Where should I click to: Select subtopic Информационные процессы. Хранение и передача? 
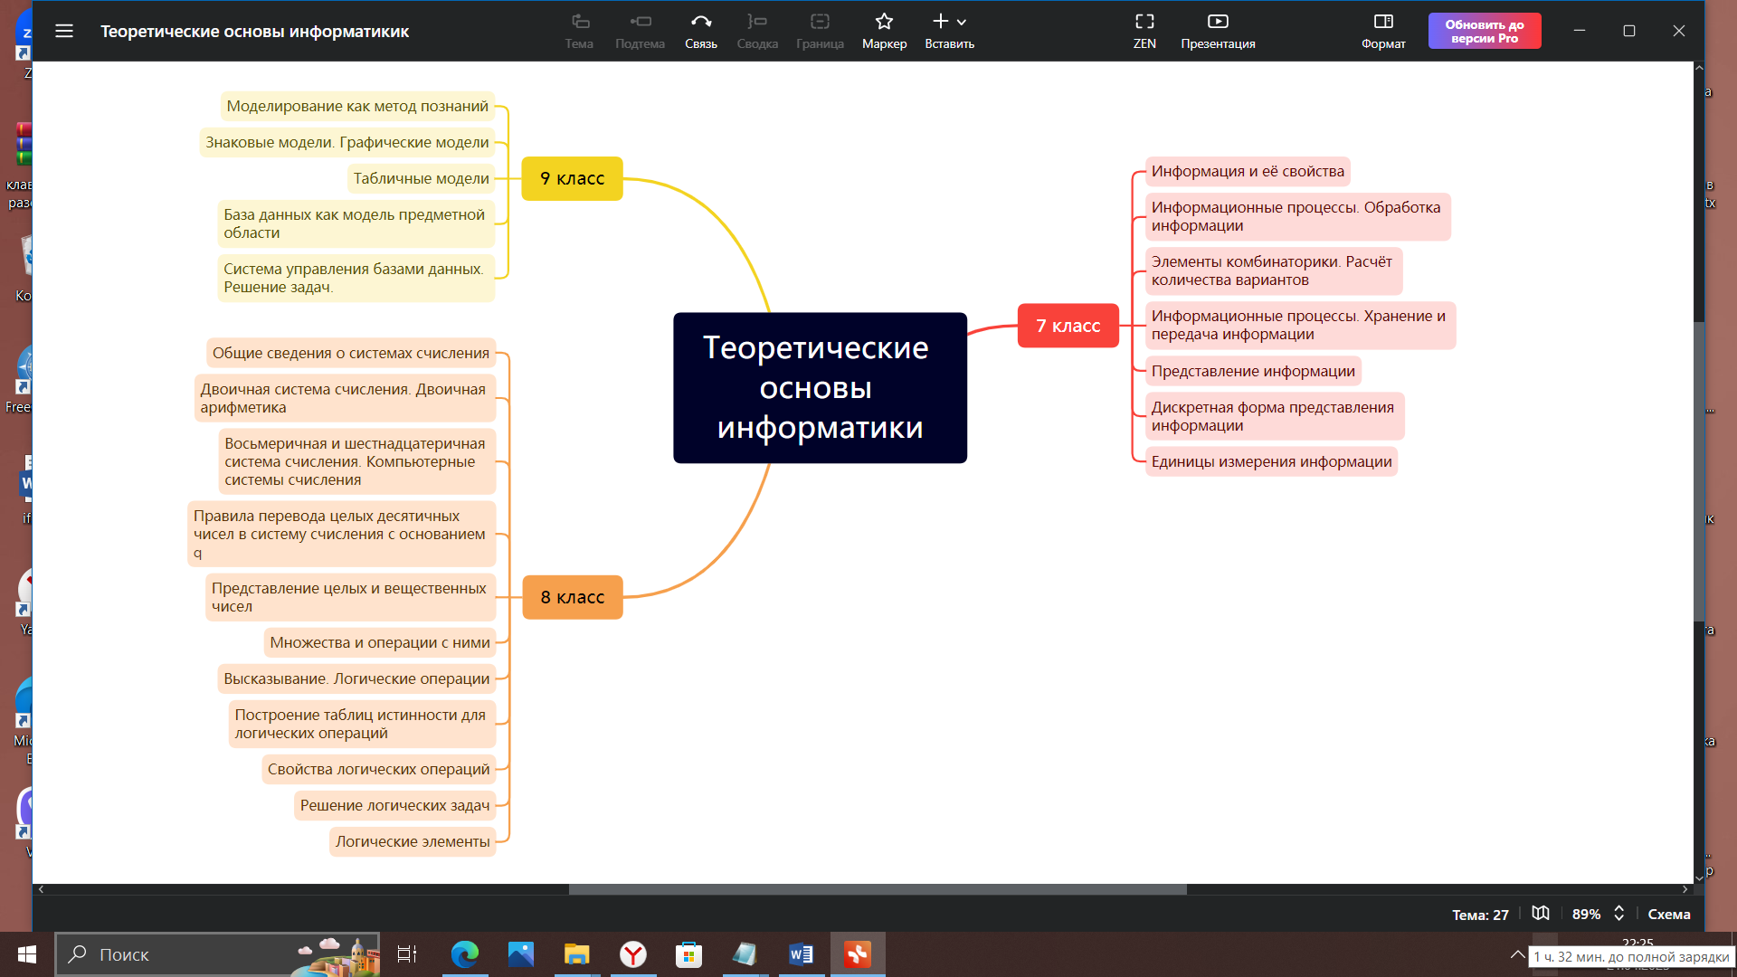1300,325
